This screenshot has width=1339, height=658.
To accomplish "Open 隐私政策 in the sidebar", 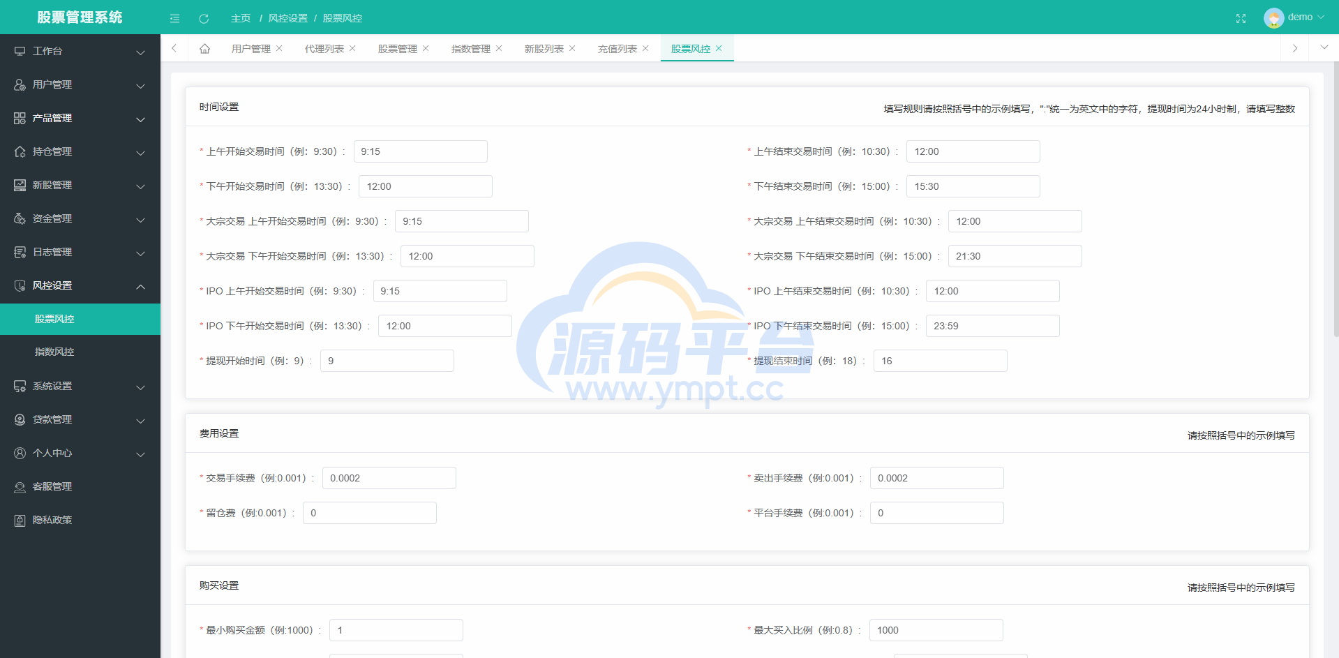I will click(x=52, y=520).
